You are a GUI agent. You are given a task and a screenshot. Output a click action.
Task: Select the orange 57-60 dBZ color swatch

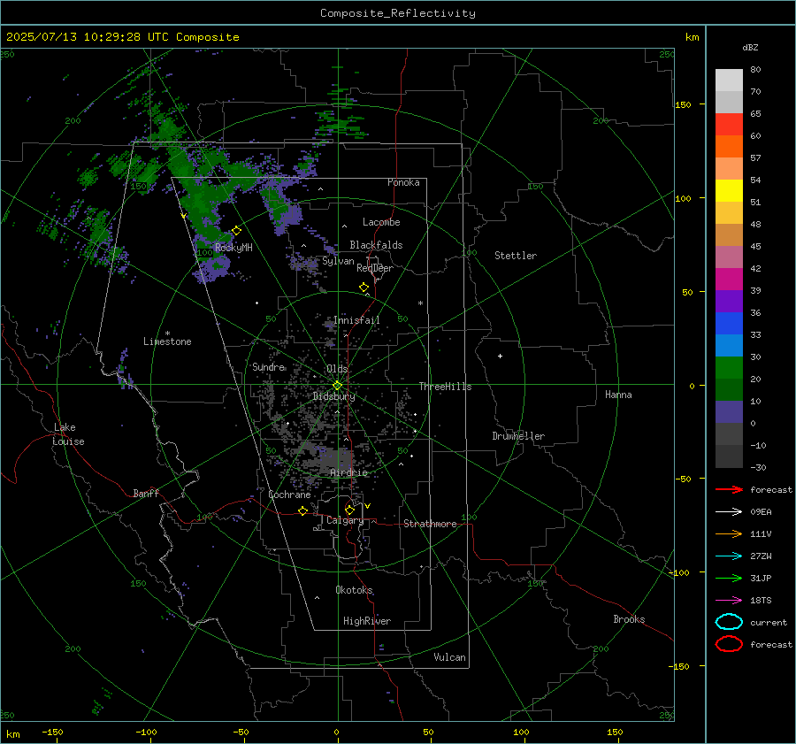[729, 147]
